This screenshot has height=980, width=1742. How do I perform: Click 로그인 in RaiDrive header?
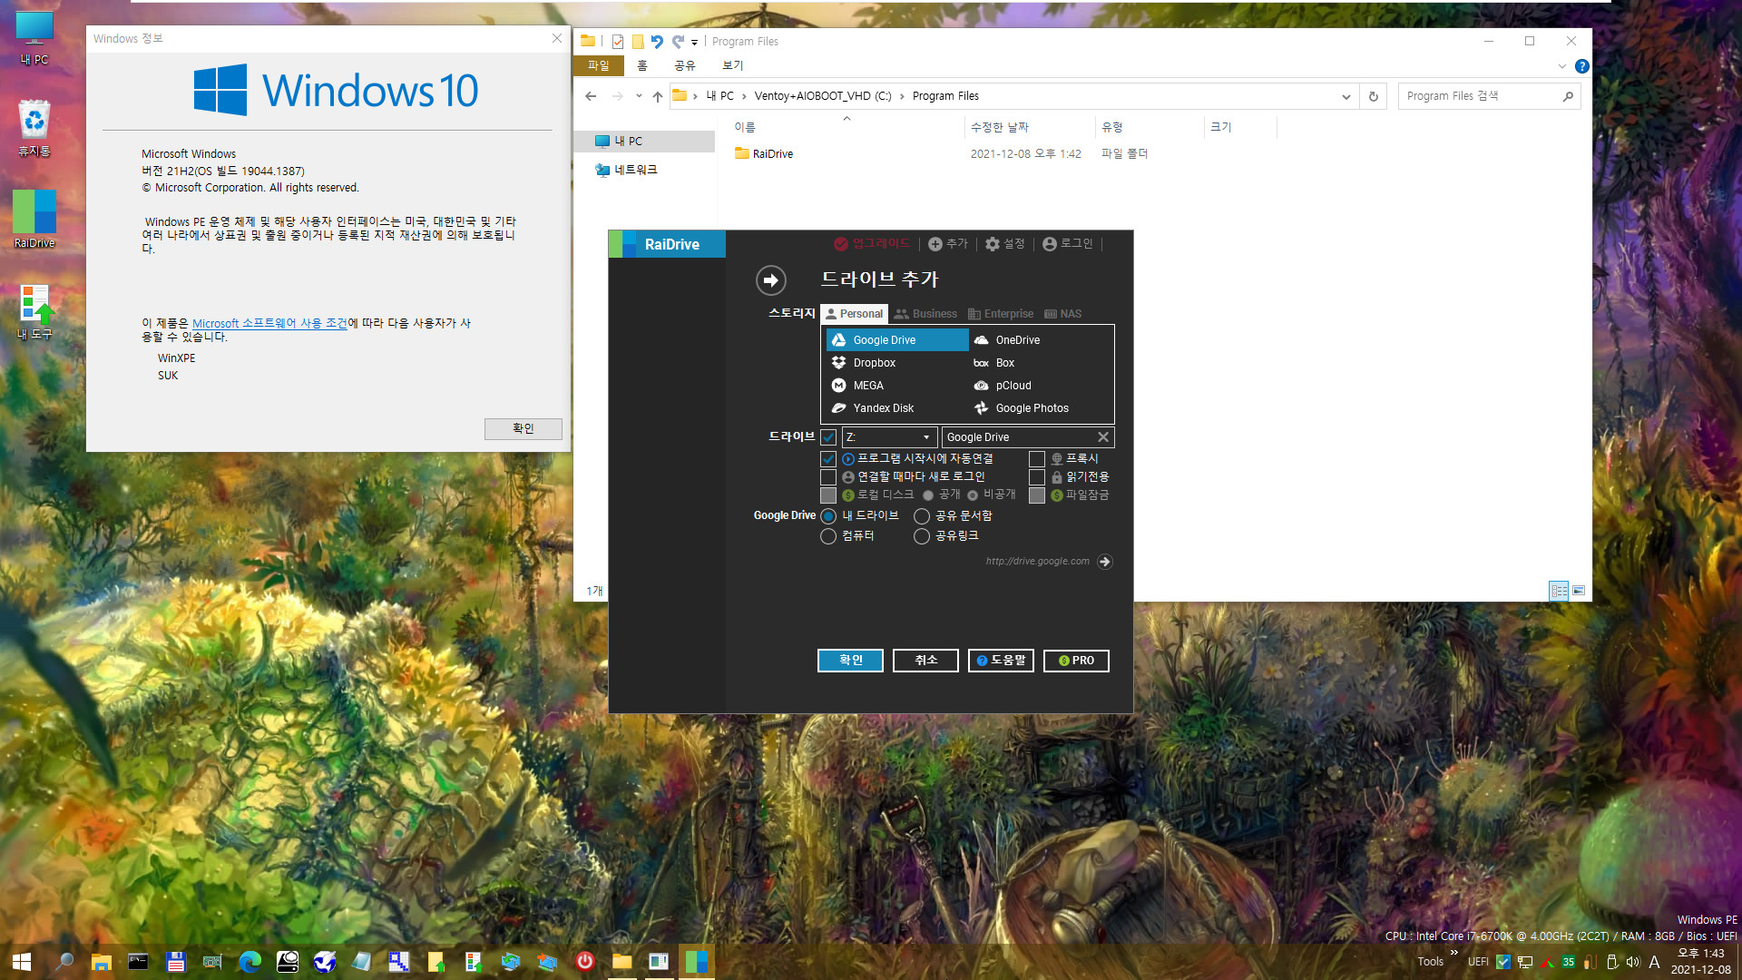pos(1068,244)
